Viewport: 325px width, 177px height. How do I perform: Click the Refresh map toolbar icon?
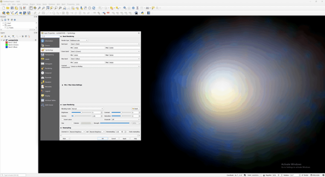tap(94, 8)
